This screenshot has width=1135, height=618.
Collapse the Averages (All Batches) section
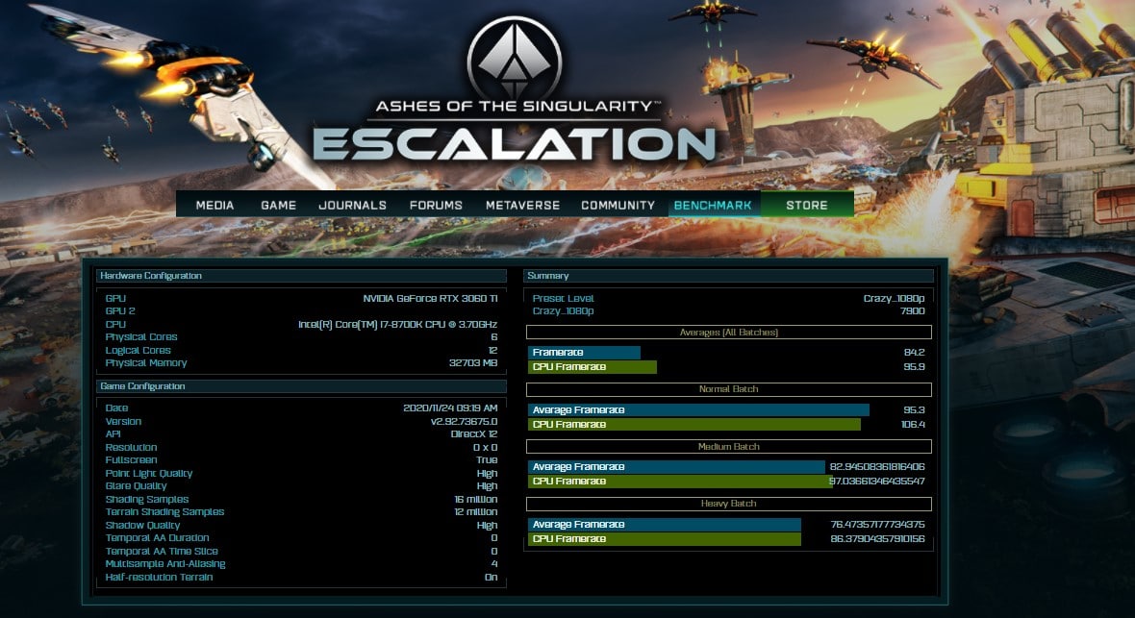point(728,333)
